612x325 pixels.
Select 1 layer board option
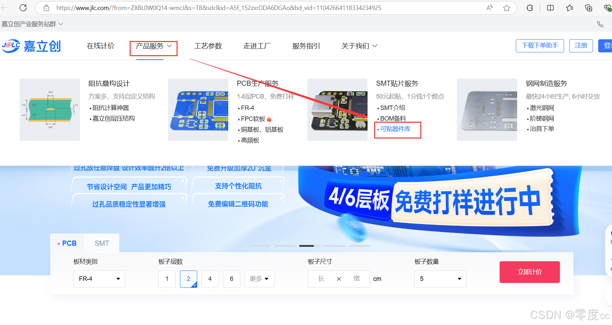[x=167, y=279]
